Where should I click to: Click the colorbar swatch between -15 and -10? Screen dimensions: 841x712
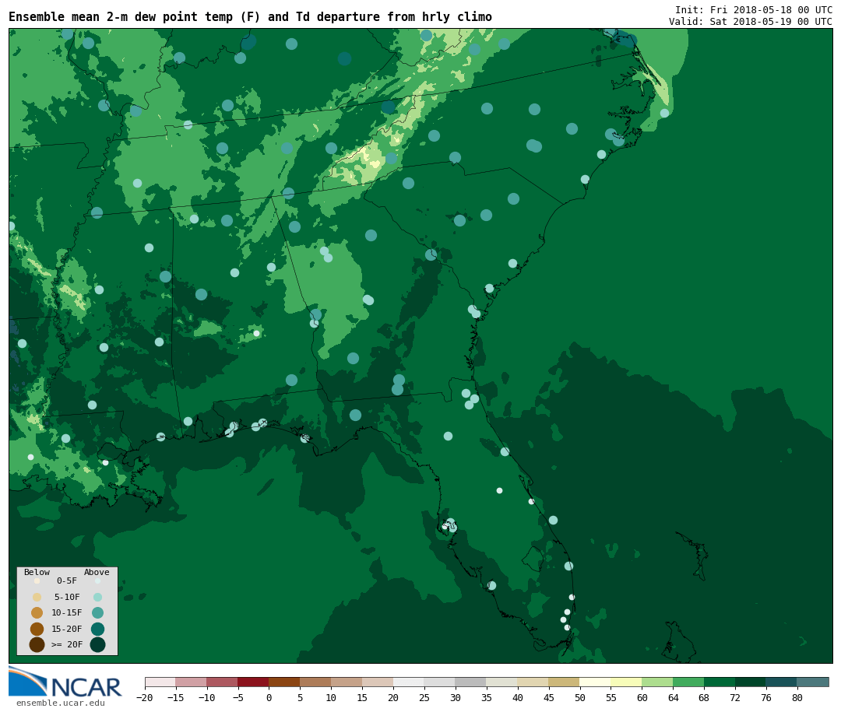click(x=192, y=682)
